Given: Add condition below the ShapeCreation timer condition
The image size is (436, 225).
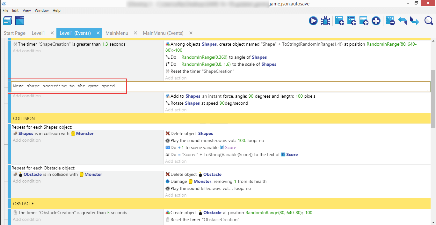Looking at the screenshot, I should [27, 51].
